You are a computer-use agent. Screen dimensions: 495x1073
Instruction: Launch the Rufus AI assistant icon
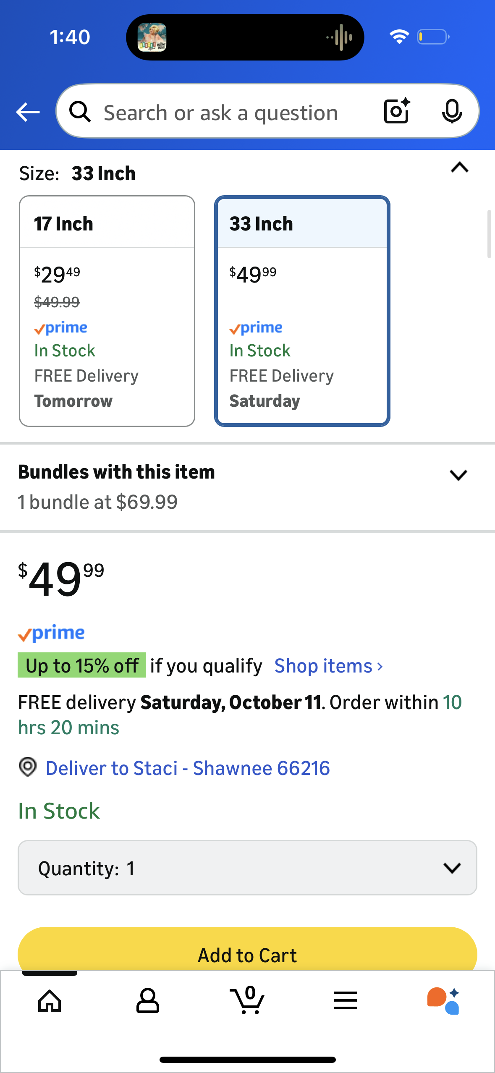pos(443,1001)
